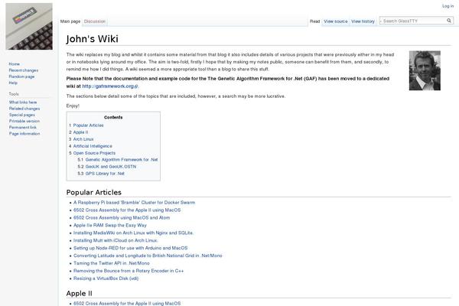Jump to contents entry 2 Apple II
The image size is (459, 306).
tap(79, 132)
